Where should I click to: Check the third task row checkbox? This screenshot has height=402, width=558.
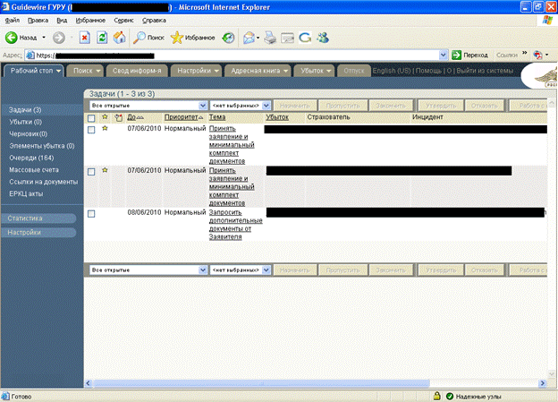pos(91,214)
